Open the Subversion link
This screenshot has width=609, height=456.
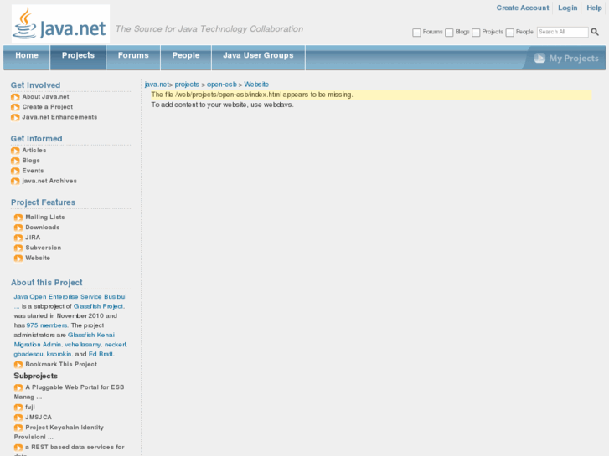click(x=43, y=248)
